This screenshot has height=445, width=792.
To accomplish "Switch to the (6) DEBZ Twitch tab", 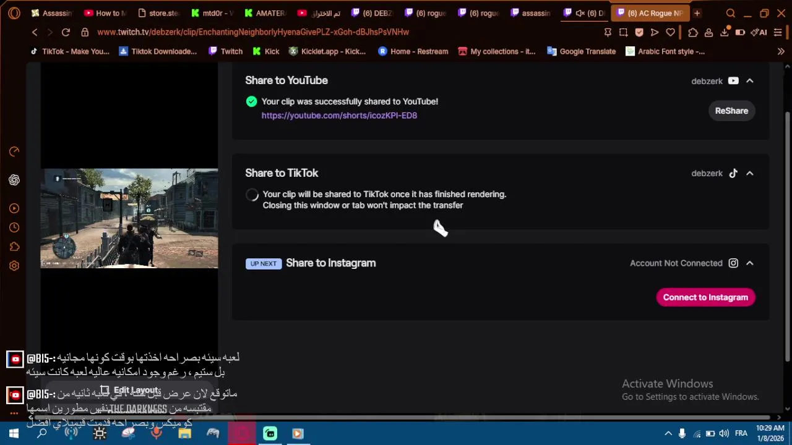I will coord(373,13).
